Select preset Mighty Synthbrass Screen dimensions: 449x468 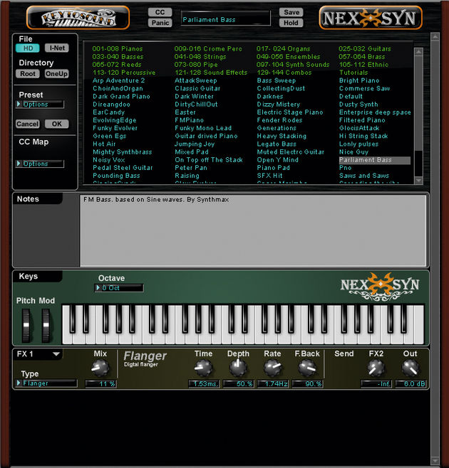pyautogui.click(x=122, y=152)
